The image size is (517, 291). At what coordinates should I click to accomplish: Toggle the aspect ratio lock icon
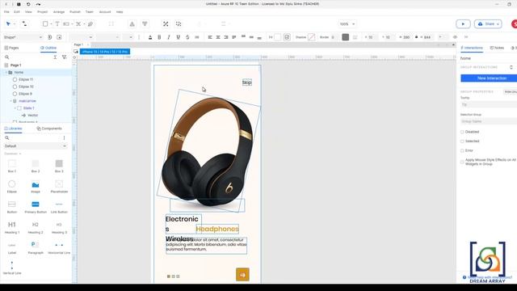click(x=417, y=37)
